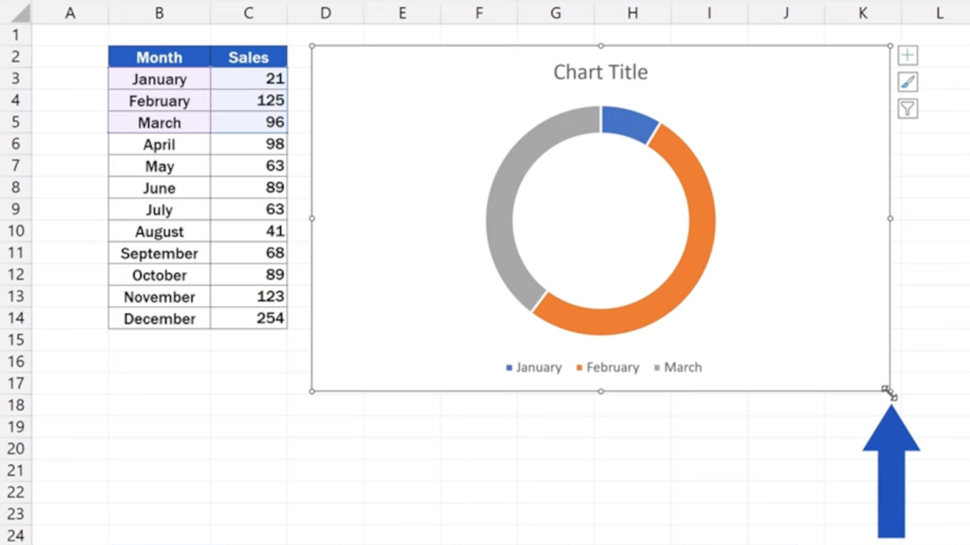Select the cell showing 123
The image size is (970, 545).
pos(249,296)
